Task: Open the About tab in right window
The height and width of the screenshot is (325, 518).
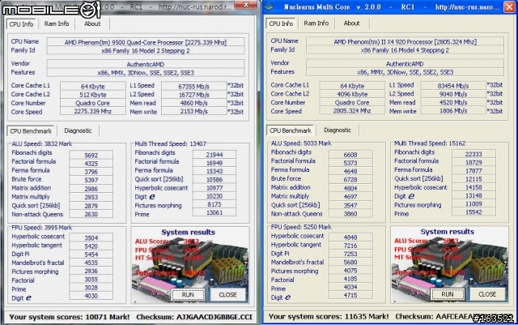Action: pos(351,24)
